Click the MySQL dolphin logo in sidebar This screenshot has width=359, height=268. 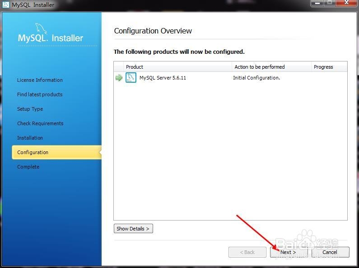pos(41,28)
